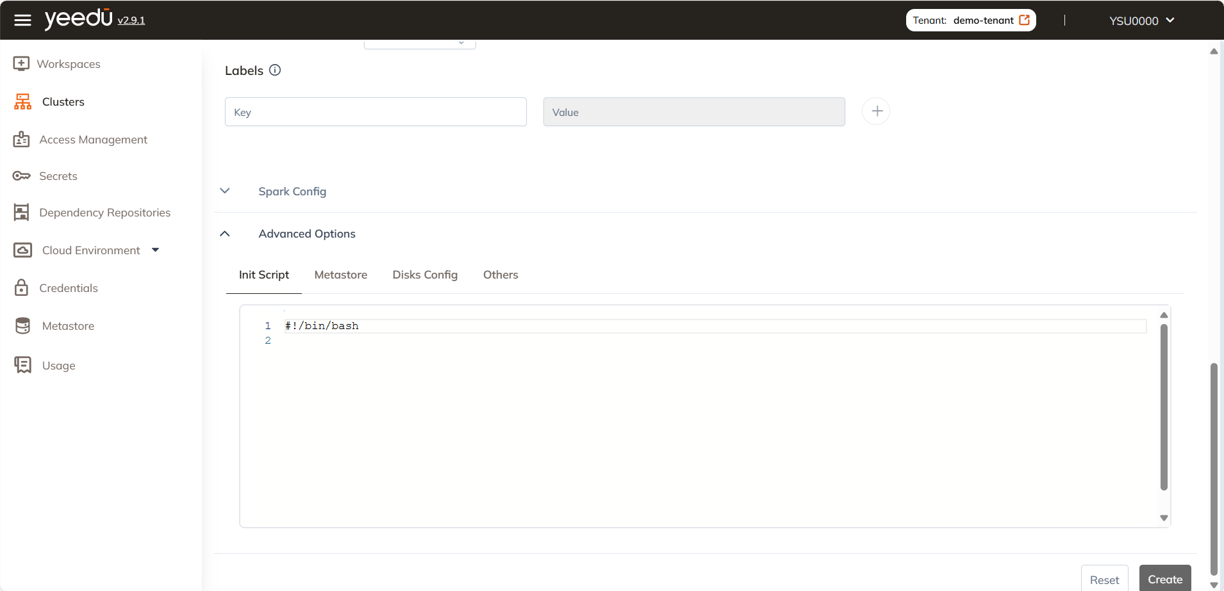
Task: Open Access Management
Action: (93, 139)
